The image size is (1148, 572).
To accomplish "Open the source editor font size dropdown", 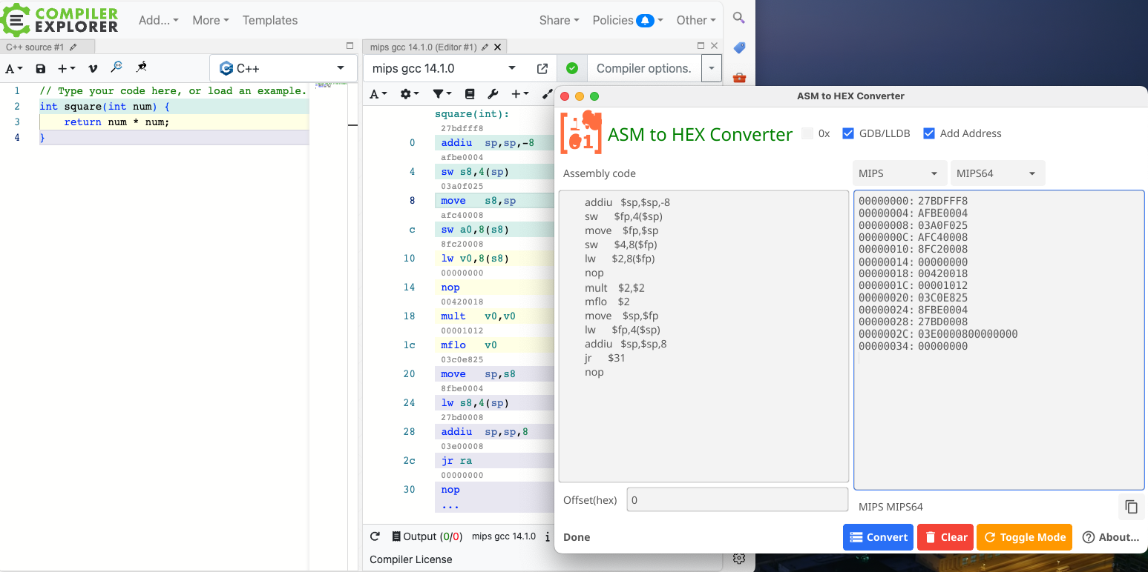I will 14,68.
